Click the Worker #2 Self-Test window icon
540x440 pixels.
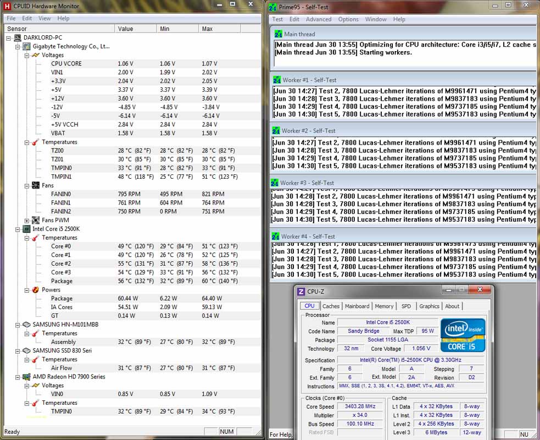276,131
